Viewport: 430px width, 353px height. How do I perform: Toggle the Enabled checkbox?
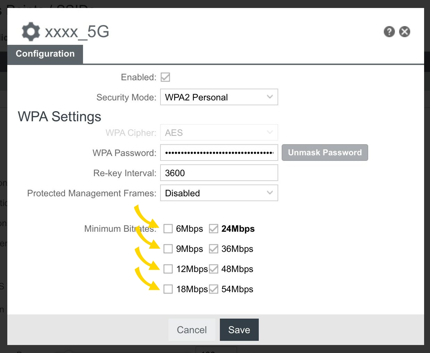(165, 77)
